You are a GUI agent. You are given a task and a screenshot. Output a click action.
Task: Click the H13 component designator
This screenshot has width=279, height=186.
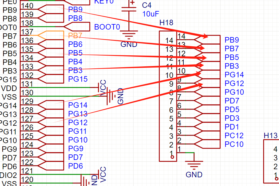pyautogui.click(x=271, y=136)
